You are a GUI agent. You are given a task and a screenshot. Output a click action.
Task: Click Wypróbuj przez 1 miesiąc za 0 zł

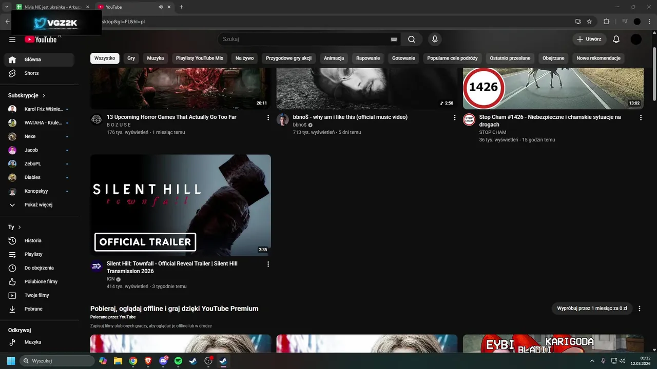[x=592, y=309]
